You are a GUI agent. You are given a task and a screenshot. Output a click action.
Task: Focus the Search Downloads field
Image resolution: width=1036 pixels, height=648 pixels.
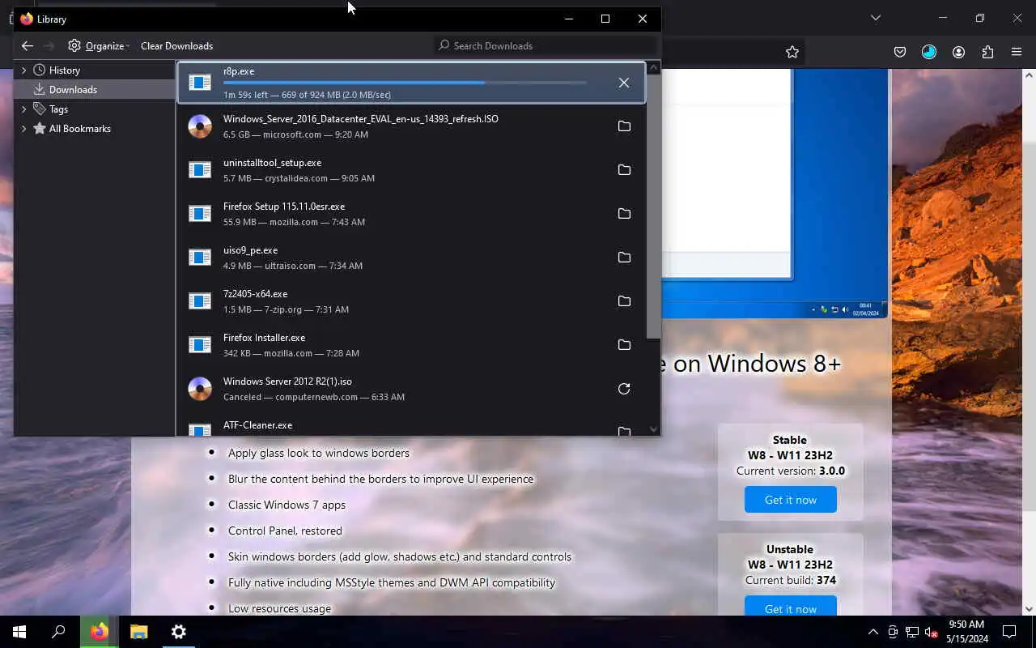coord(546,46)
